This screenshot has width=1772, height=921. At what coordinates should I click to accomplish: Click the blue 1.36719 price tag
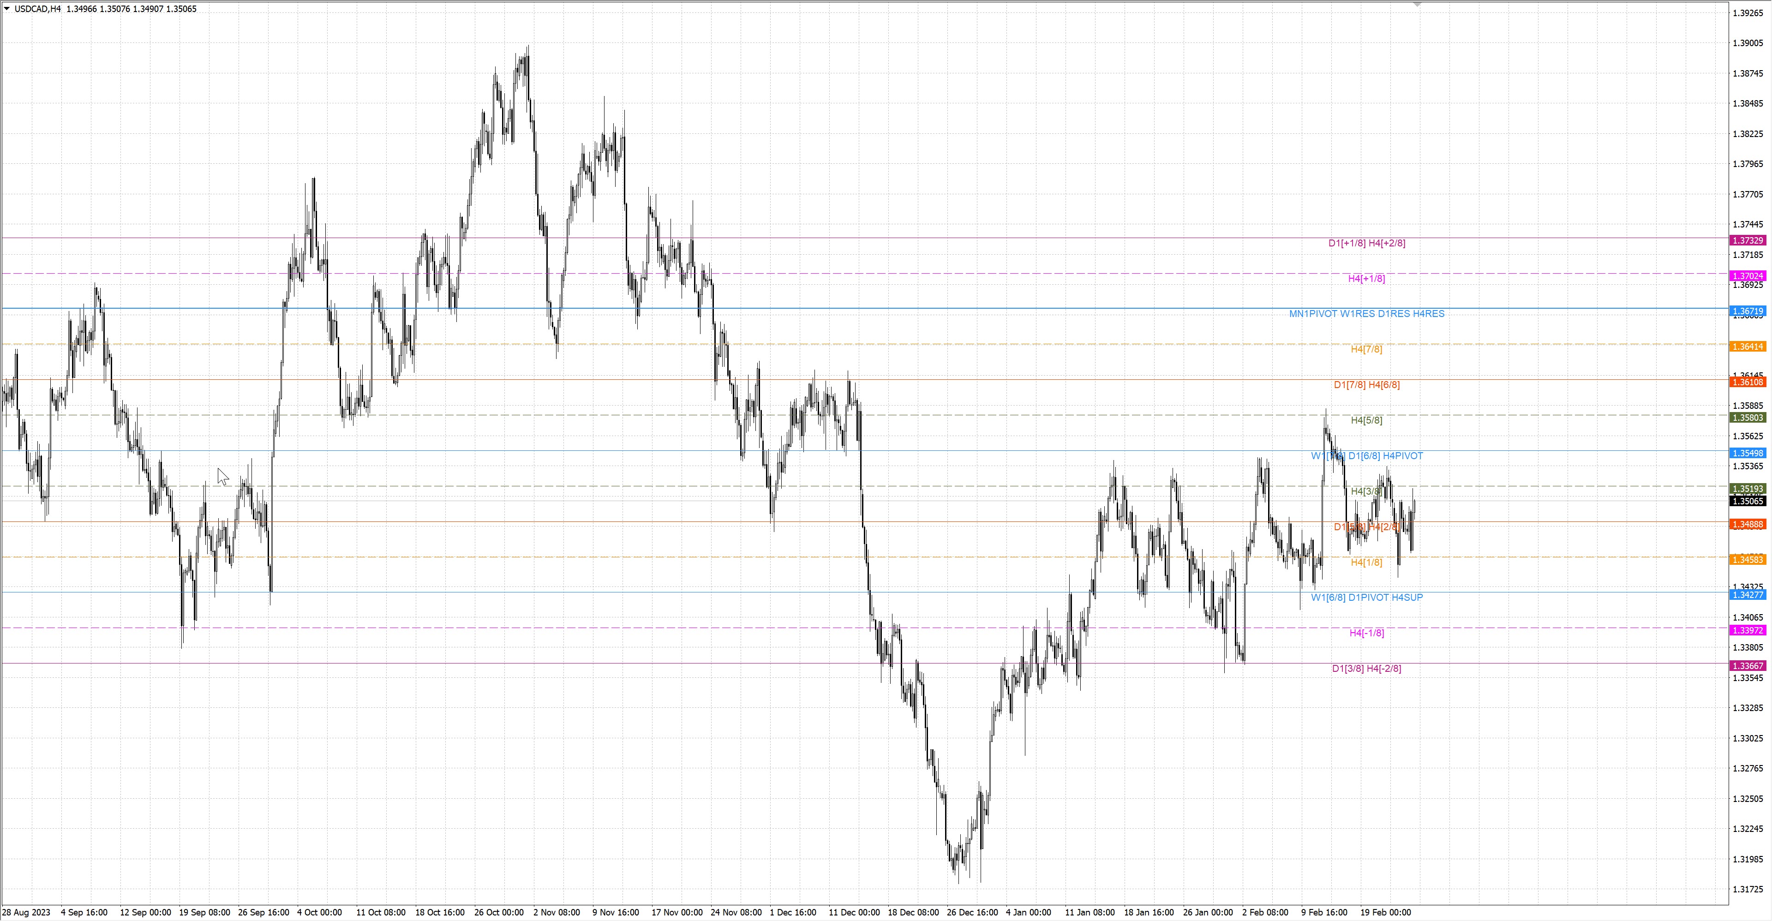tap(1747, 311)
